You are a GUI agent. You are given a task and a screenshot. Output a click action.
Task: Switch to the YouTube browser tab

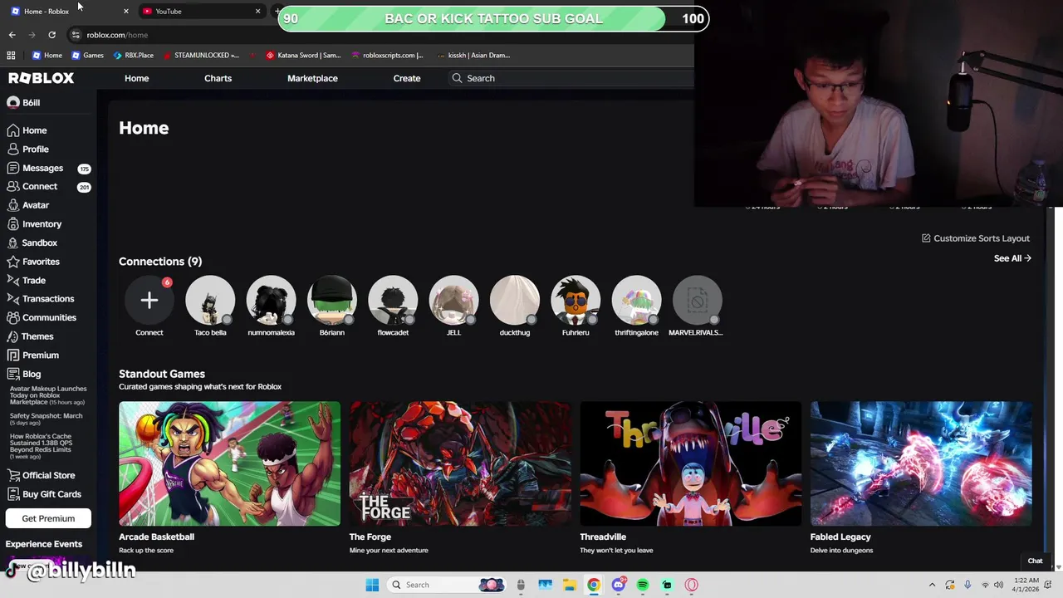(x=202, y=11)
